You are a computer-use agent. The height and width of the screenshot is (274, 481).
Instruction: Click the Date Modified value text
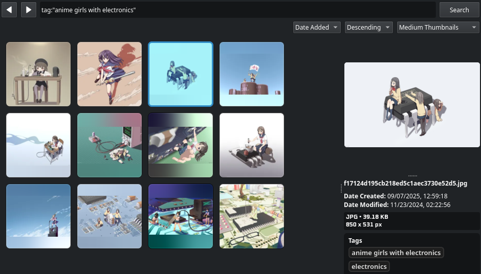[420, 205]
